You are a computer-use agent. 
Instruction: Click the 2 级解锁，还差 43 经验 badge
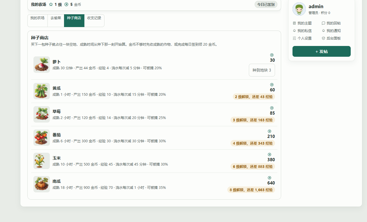254,97
